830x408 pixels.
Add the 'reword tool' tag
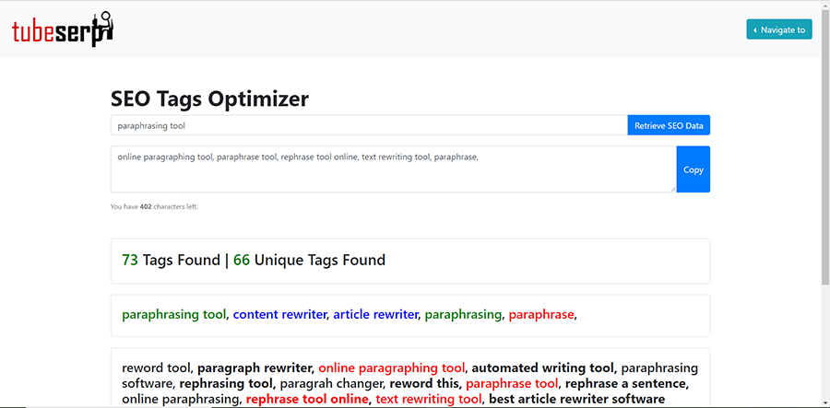(156, 367)
